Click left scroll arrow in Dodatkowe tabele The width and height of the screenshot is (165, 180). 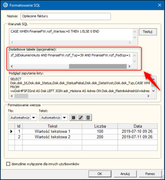(12, 66)
